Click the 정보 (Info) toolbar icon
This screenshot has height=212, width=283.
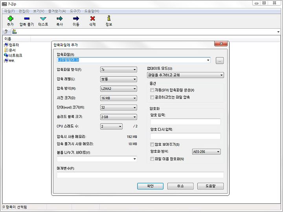pyautogui.click(x=109, y=18)
